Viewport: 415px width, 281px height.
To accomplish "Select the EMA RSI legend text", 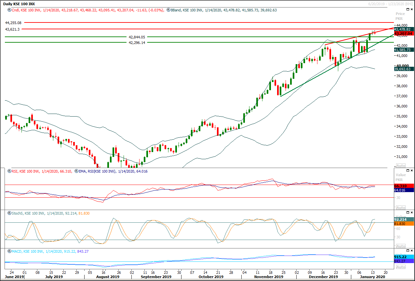I will tap(113, 171).
